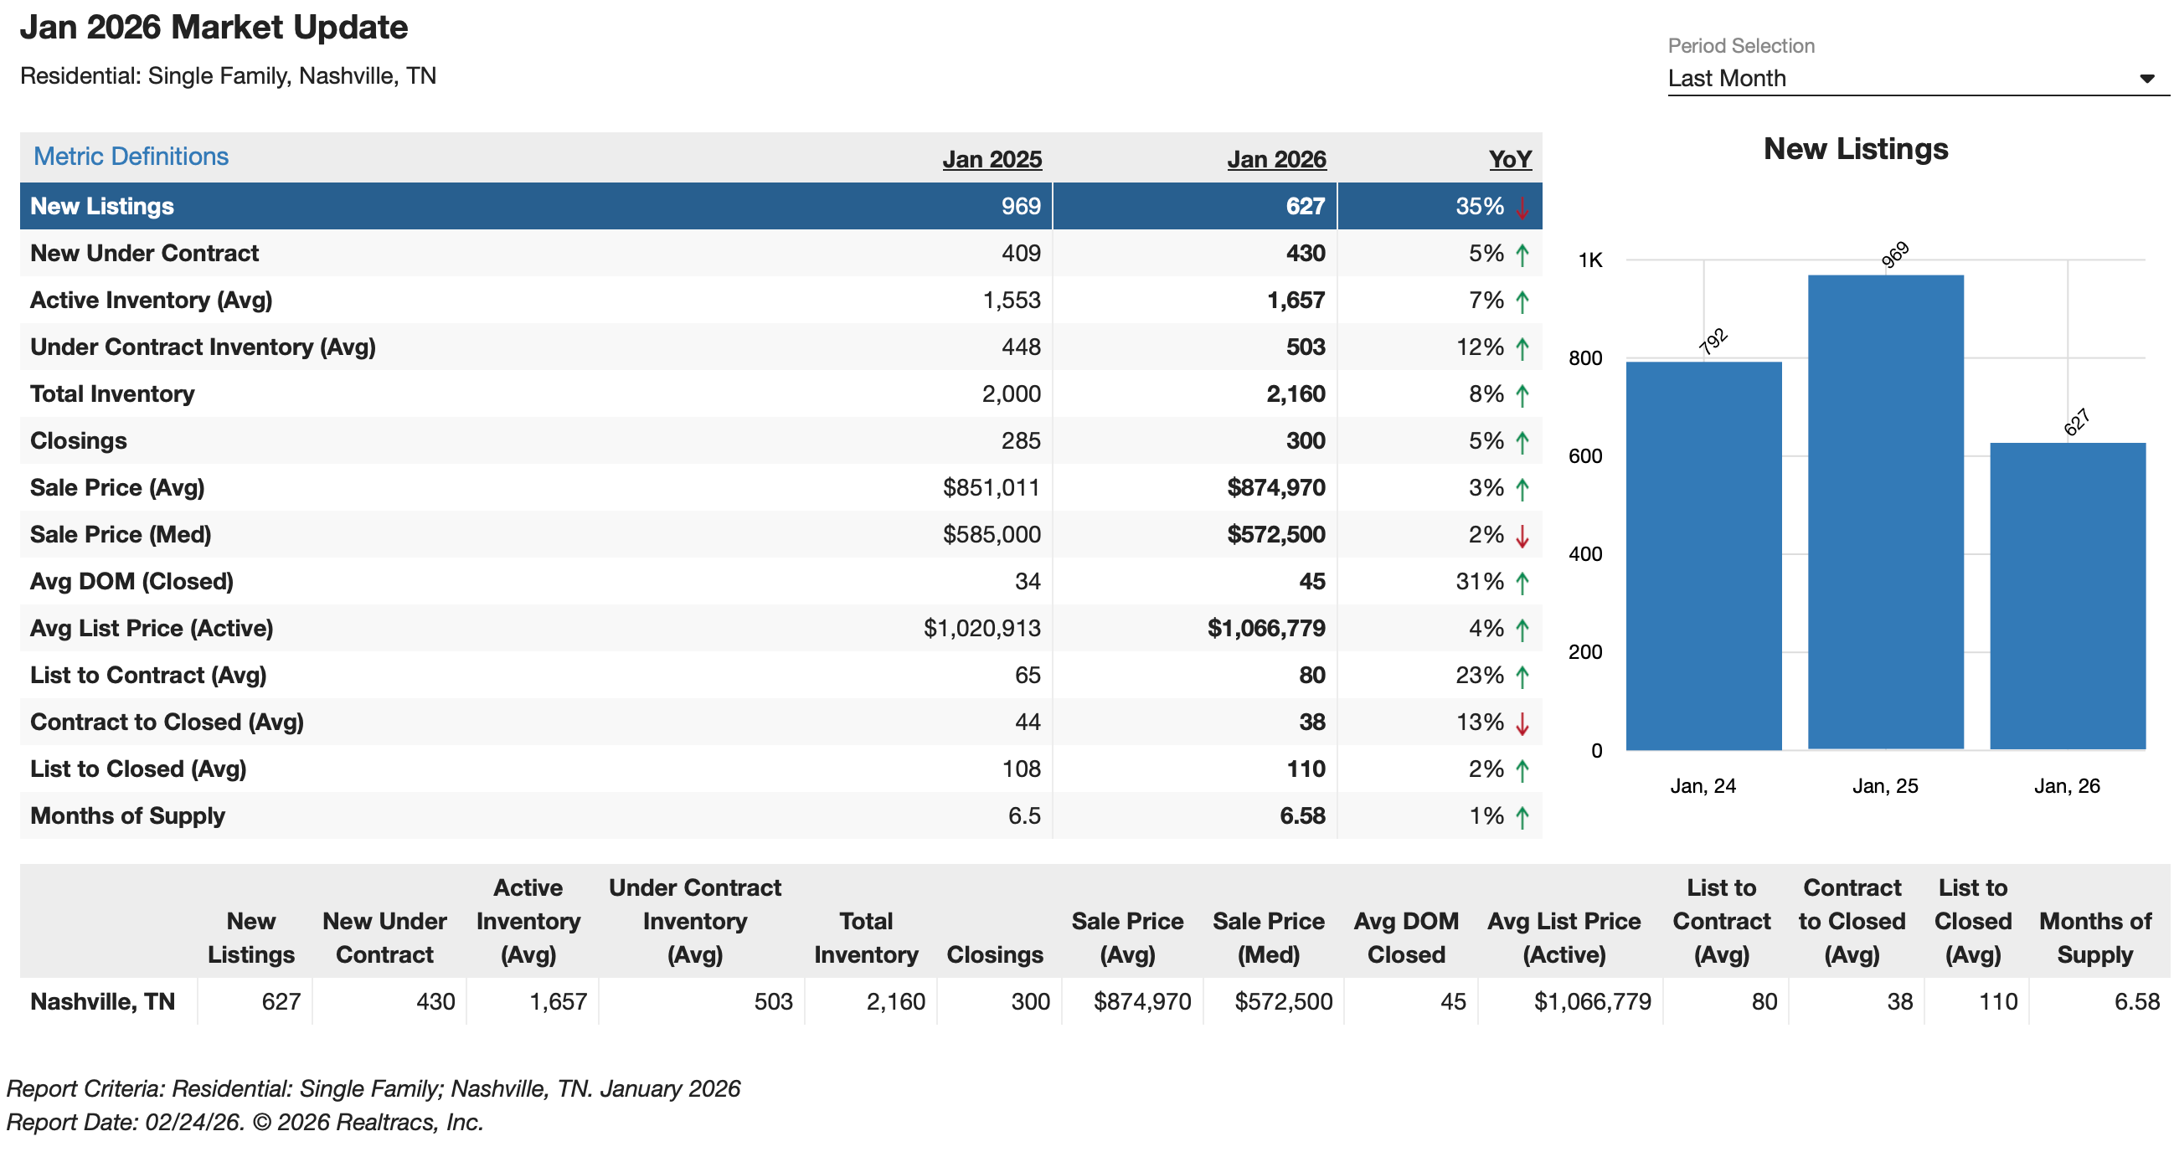Open the Period Selection dropdown arrow
This screenshot has height=1157, width=2174.
[x=2147, y=79]
